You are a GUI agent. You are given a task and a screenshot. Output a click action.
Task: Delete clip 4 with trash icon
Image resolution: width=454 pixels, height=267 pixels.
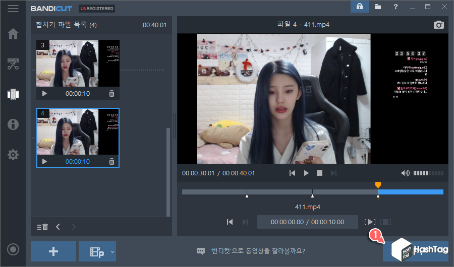[x=111, y=161]
